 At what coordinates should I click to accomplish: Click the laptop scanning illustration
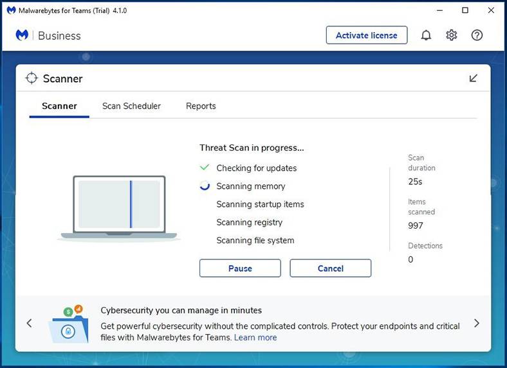pyautogui.click(x=118, y=208)
